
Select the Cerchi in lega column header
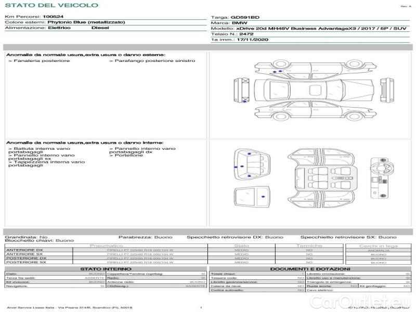click(378, 245)
